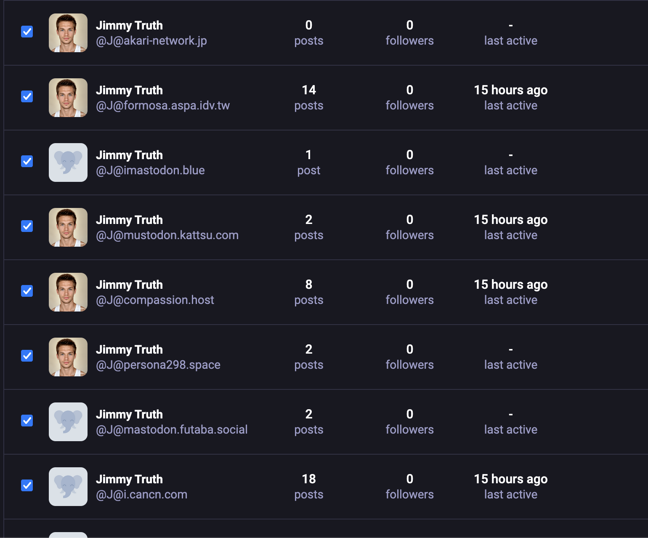Image resolution: width=648 pixels, height=538 pixels.
Task: Open Jimmy Truth @J@akari-network.jp profile link
Action: (129, 26)
